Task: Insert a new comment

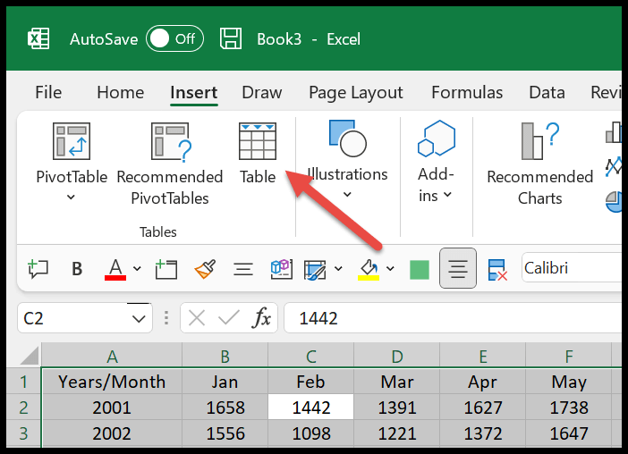Action: click(38, 268)
